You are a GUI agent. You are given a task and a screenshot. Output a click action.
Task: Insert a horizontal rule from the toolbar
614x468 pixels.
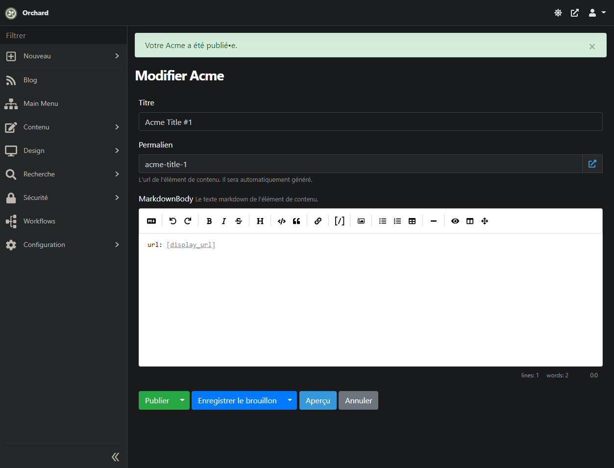click(x=434, y=221)
